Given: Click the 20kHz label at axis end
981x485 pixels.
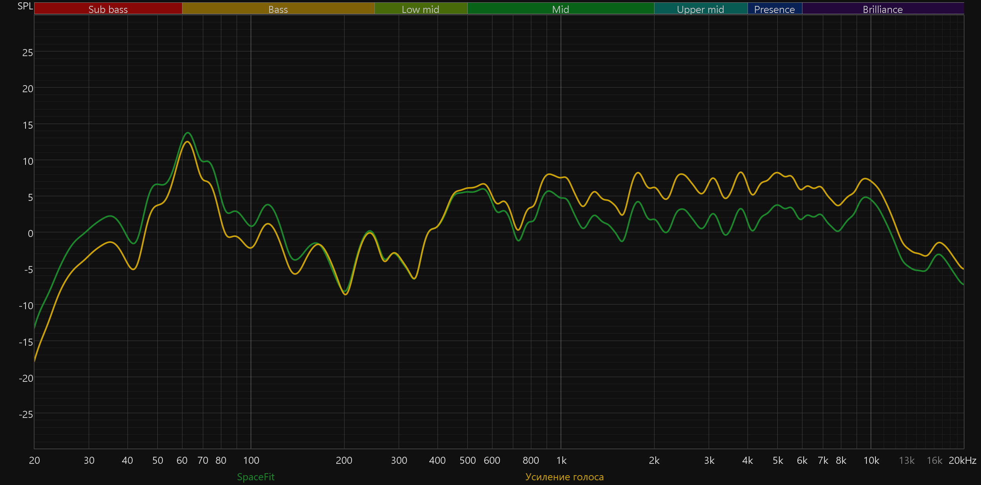Looking at the screenshot, I should tap(962, 460).
